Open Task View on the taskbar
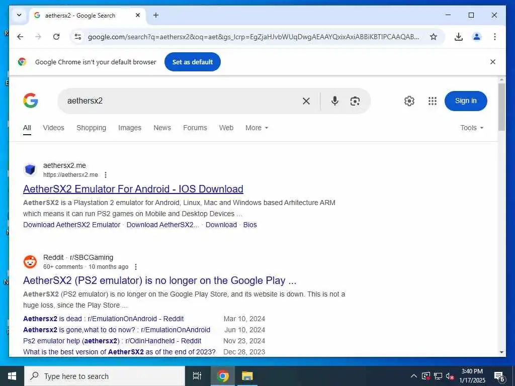Viewport: 515px width, 386px height. pos(197,376)
